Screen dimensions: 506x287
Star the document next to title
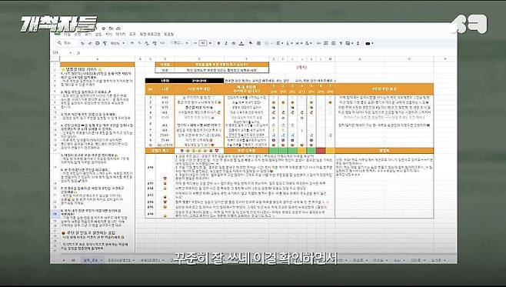(104, 28)
